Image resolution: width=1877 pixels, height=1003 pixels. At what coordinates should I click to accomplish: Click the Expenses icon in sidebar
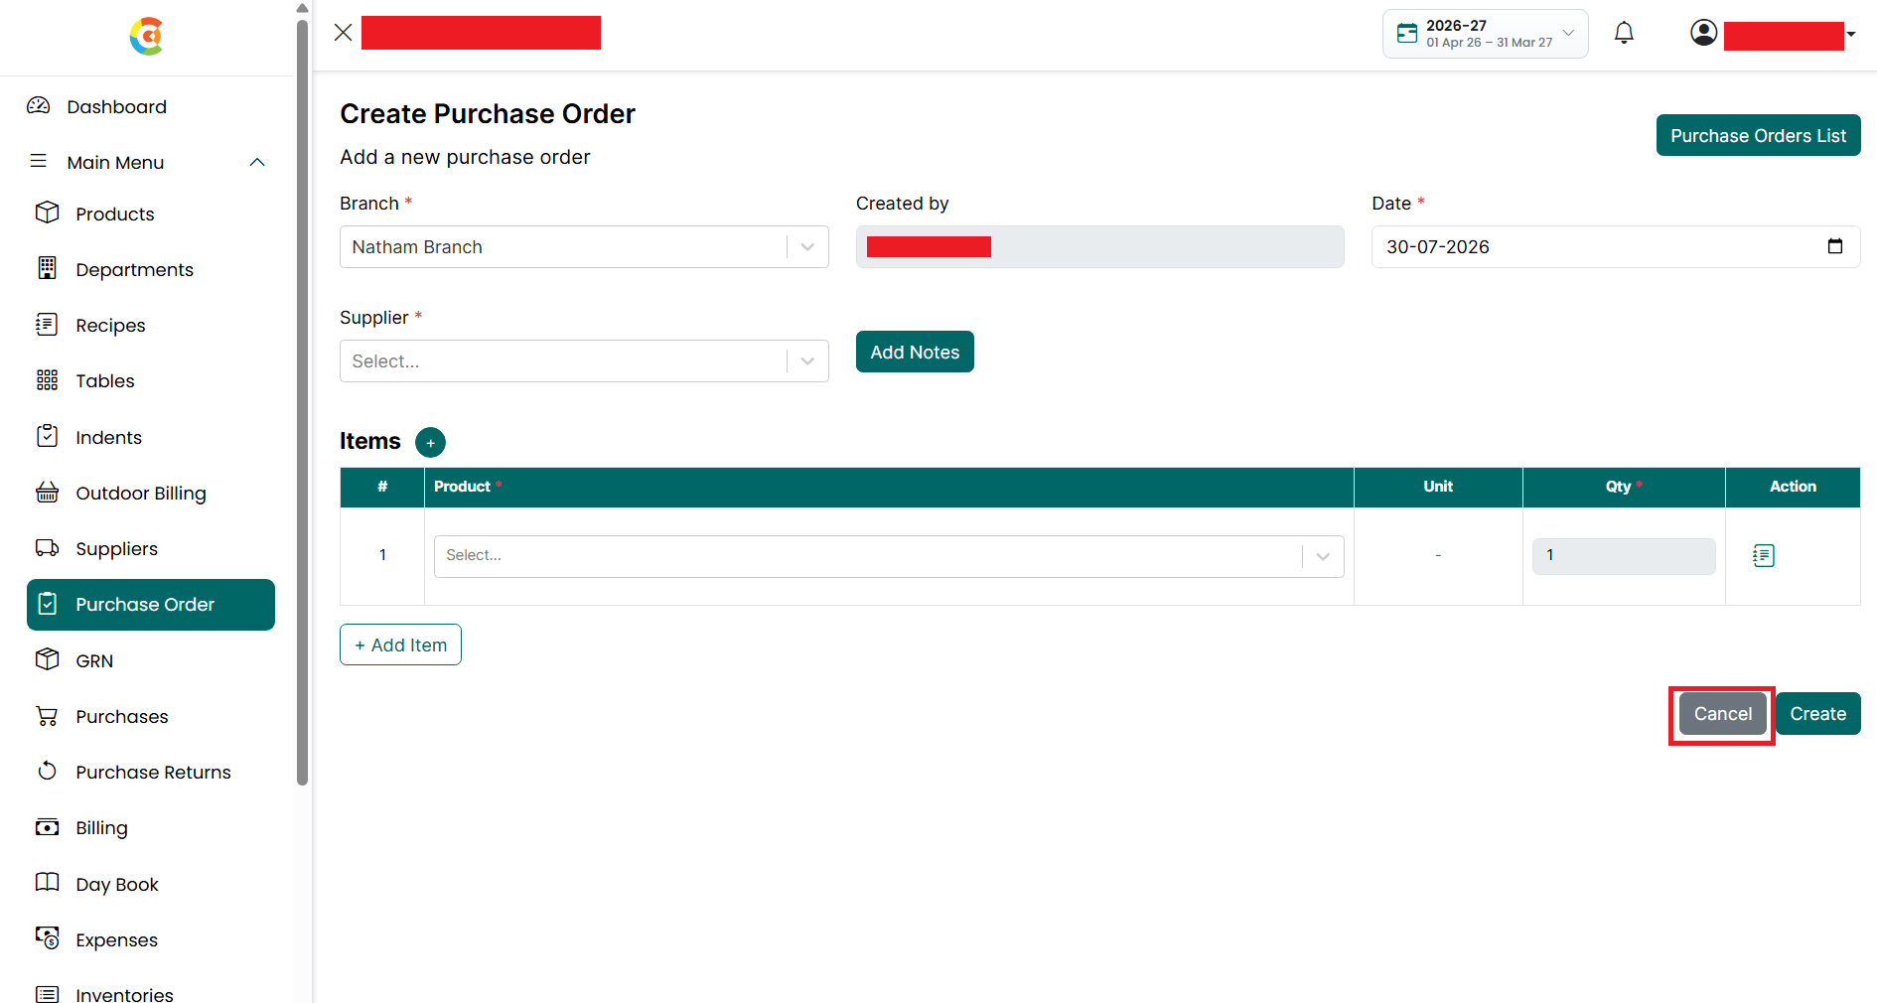(47, 938)
